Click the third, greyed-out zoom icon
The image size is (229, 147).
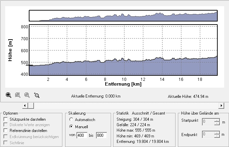[x=27, y=95]
